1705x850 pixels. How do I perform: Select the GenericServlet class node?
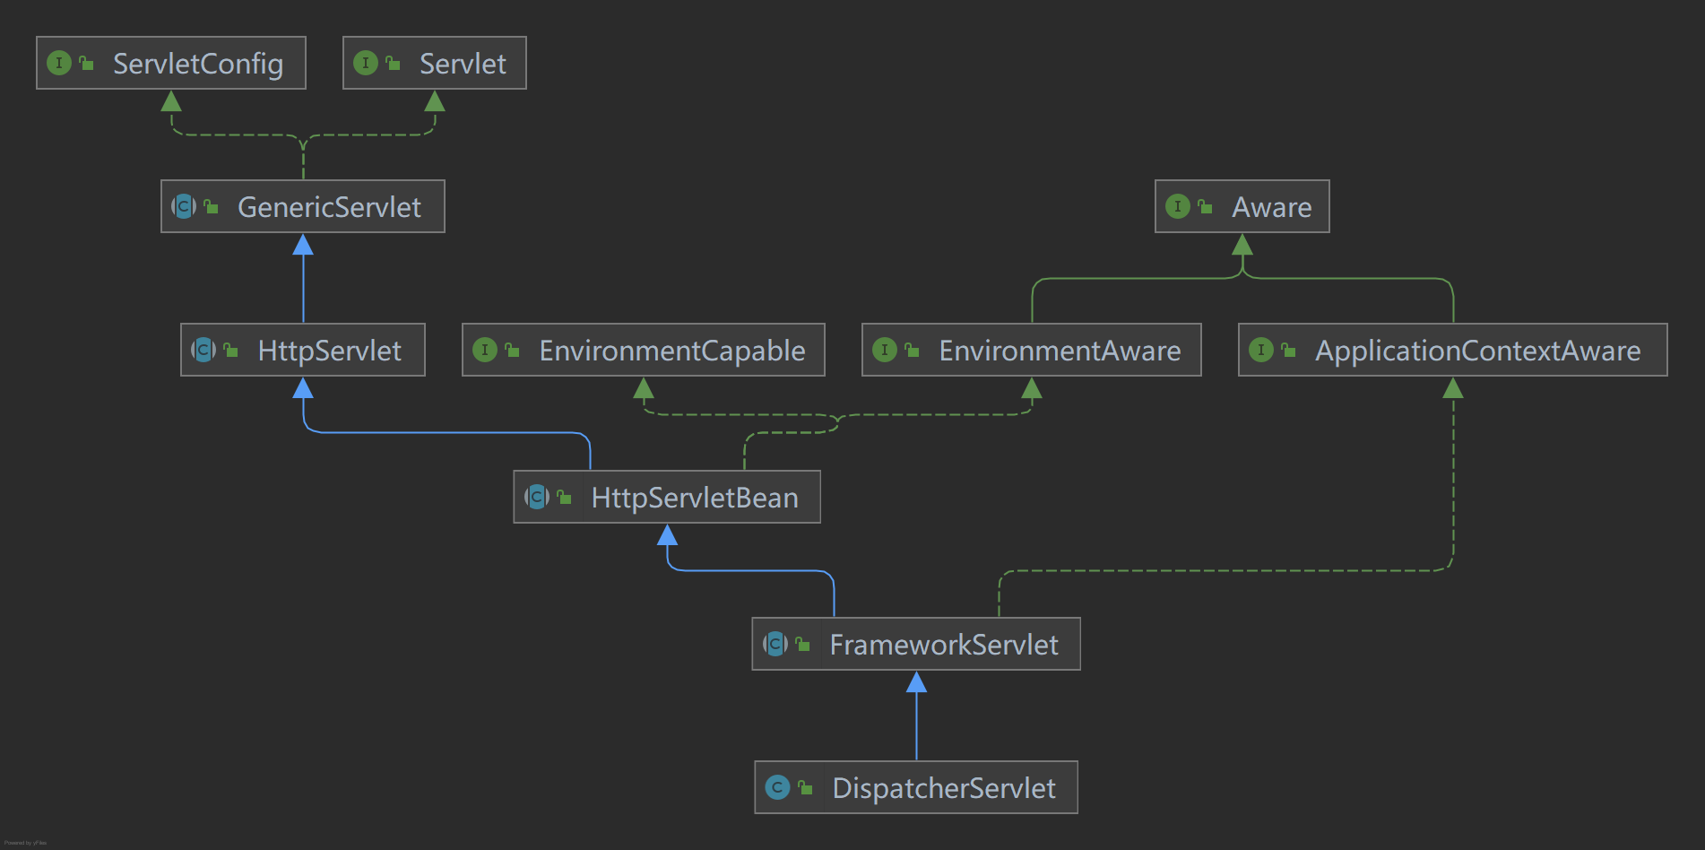pos(303,206)
